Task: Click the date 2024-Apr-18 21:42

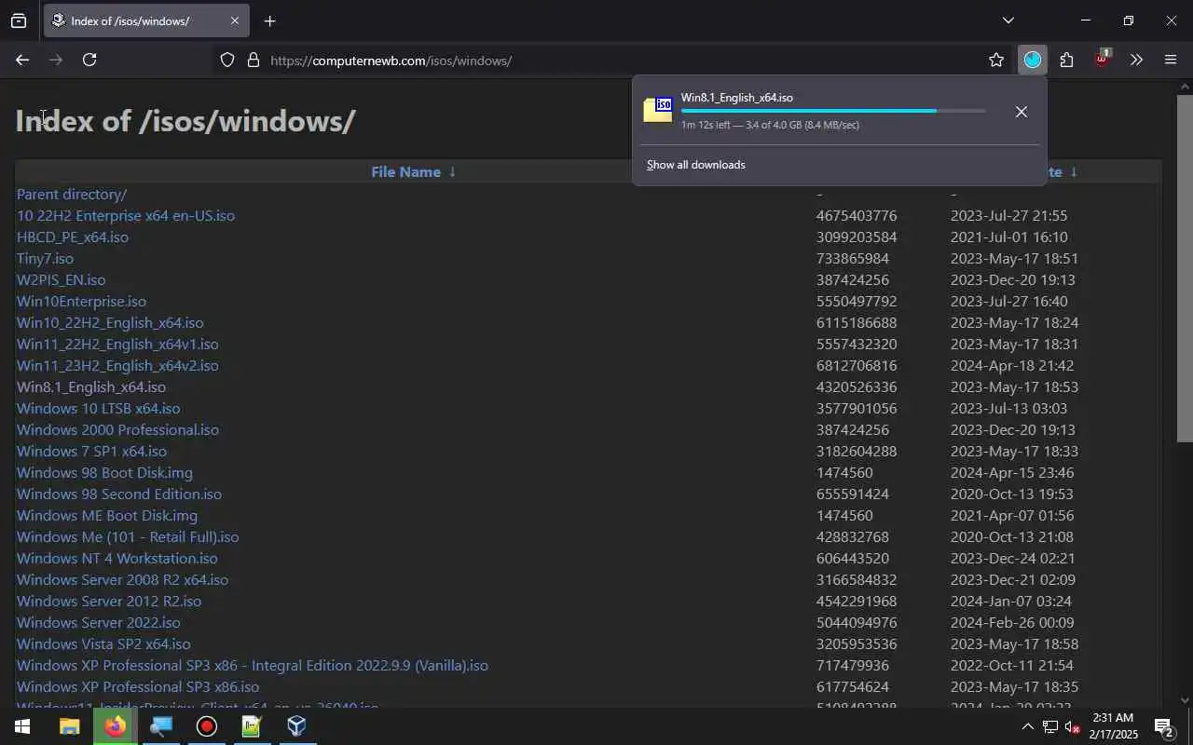Action: click(x=1012, y=365)
